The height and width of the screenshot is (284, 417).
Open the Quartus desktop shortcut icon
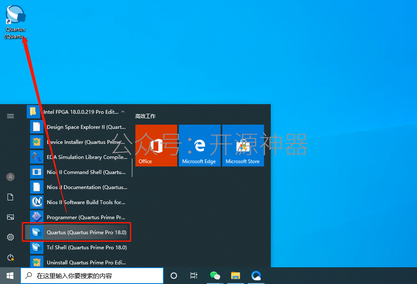15,14
